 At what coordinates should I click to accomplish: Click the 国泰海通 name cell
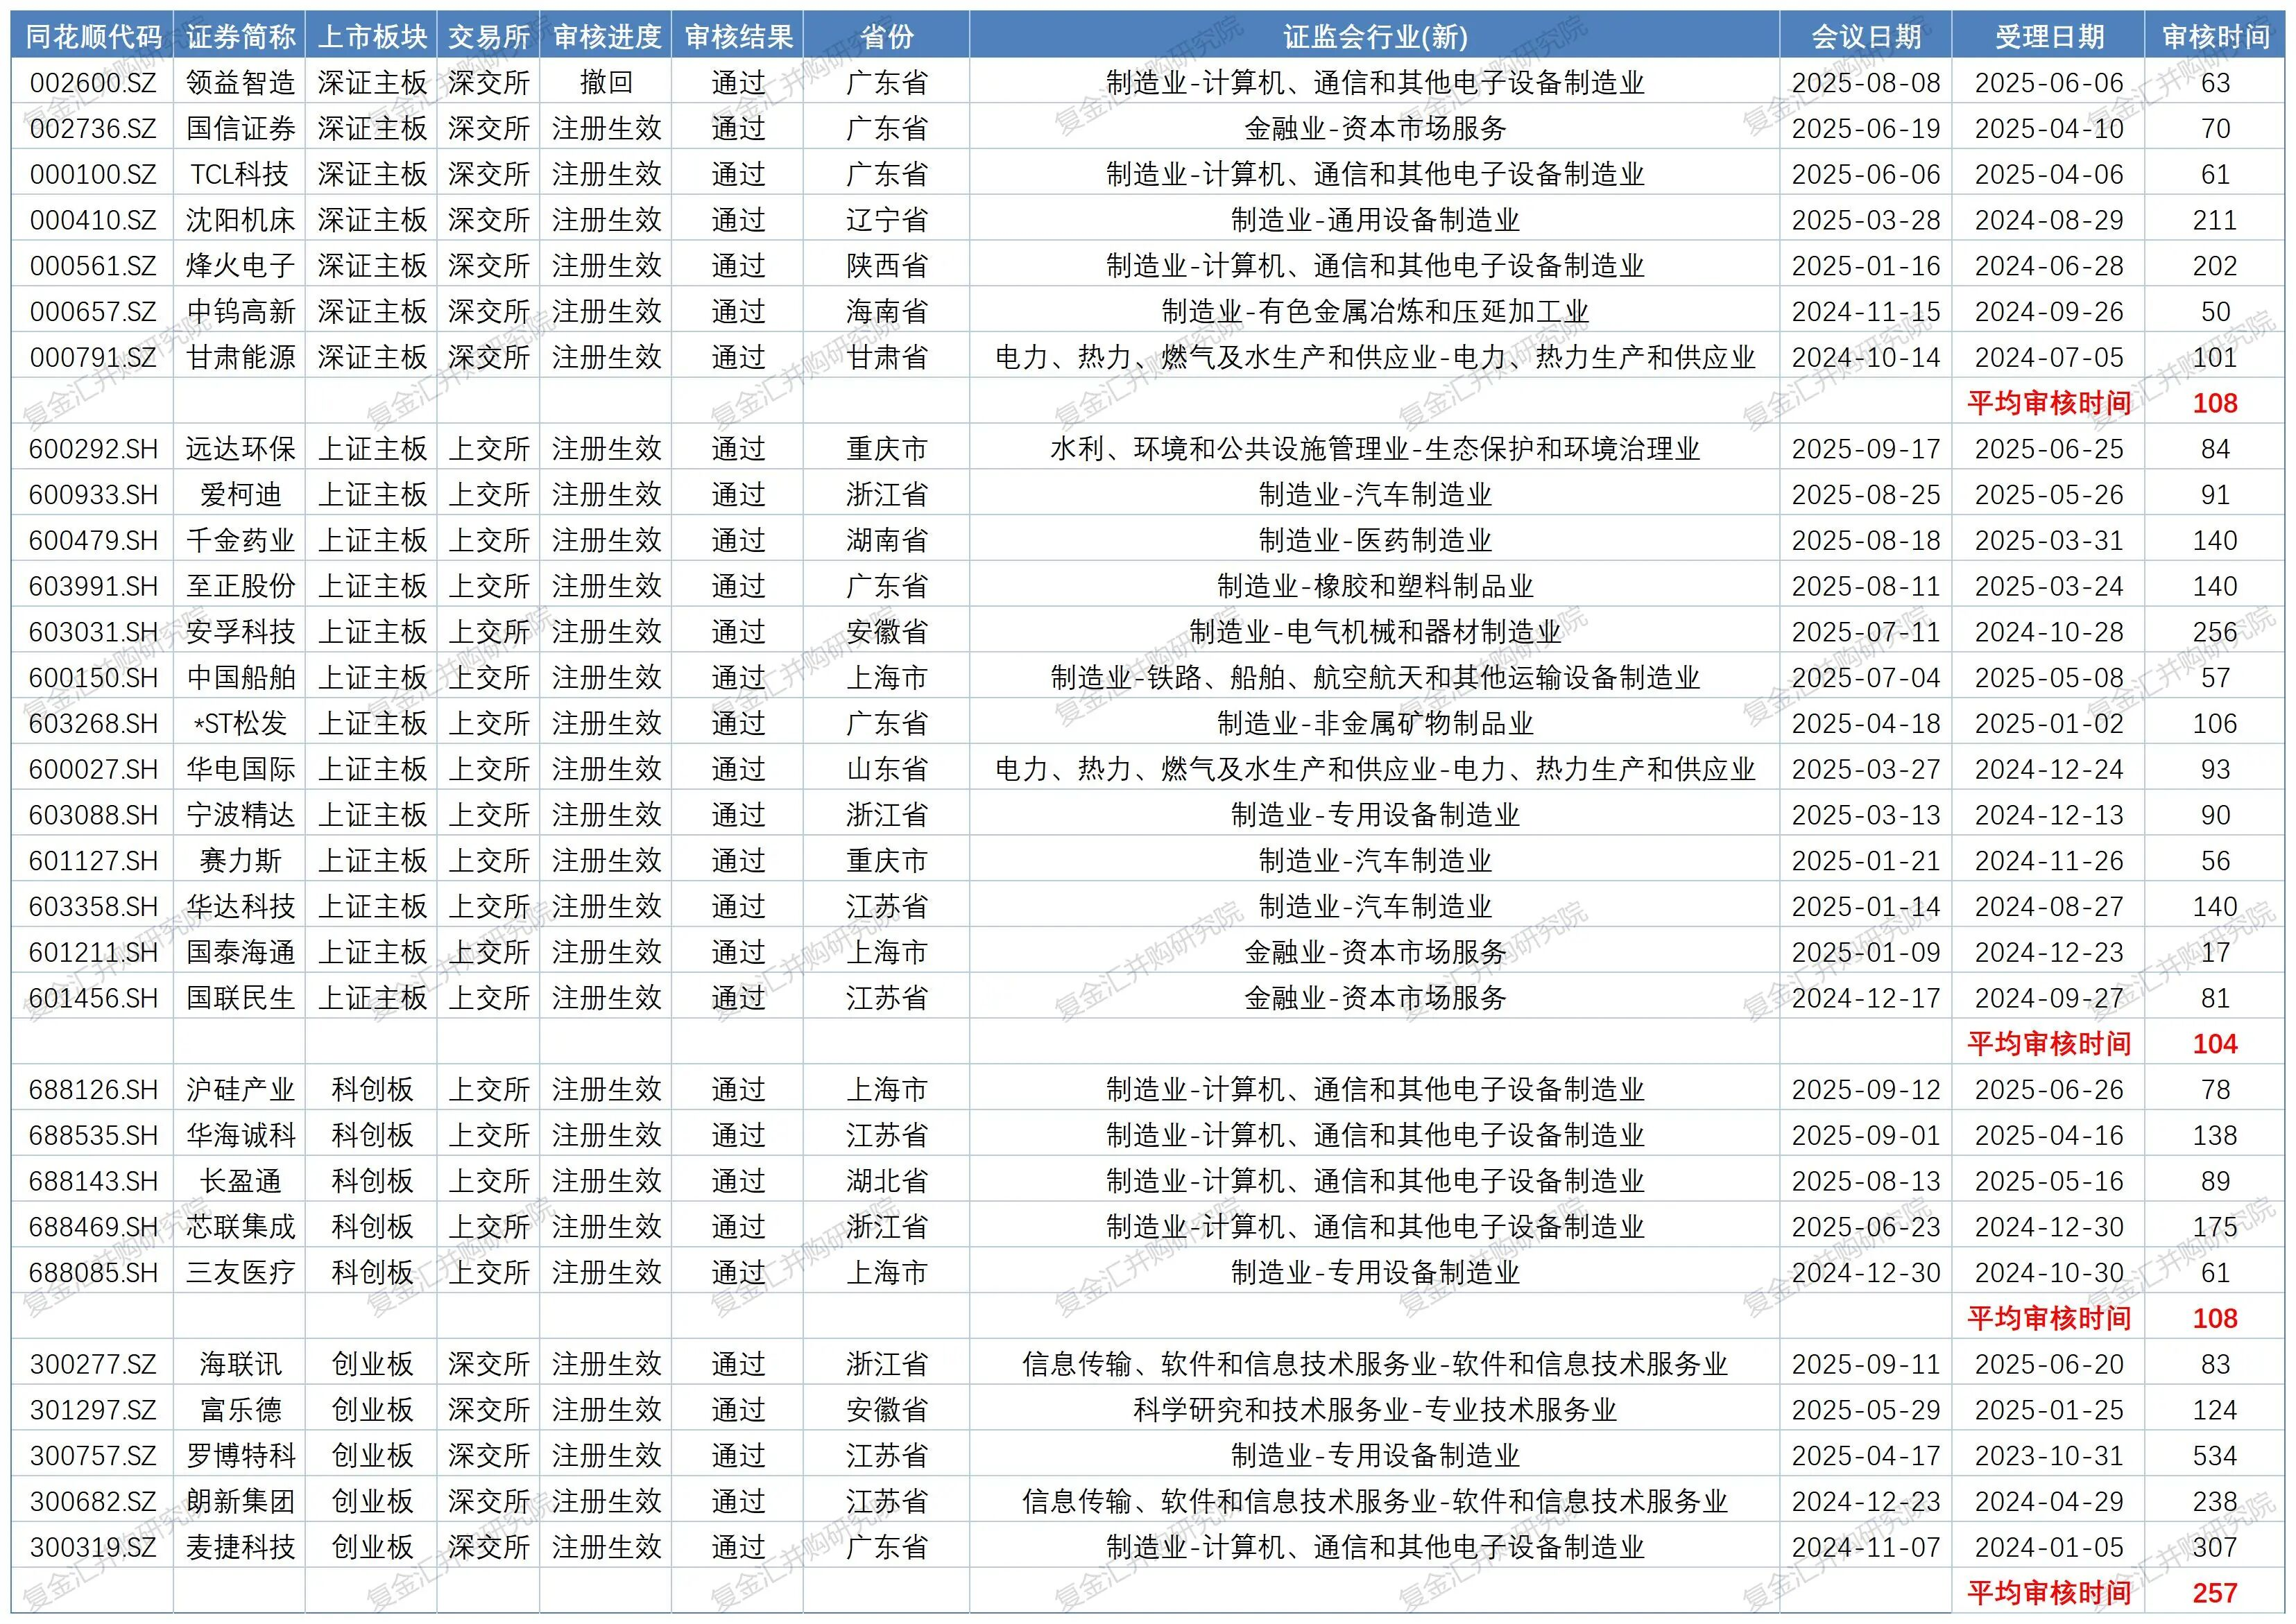pos(240,952)
